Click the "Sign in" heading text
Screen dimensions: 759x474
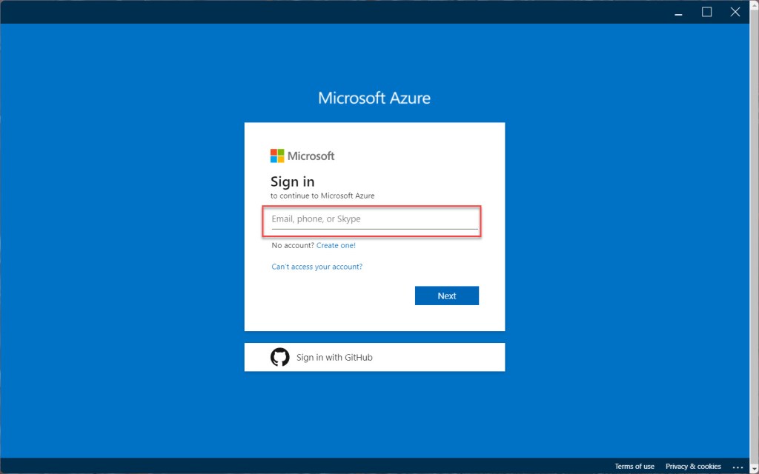click(x=292, y=181)
